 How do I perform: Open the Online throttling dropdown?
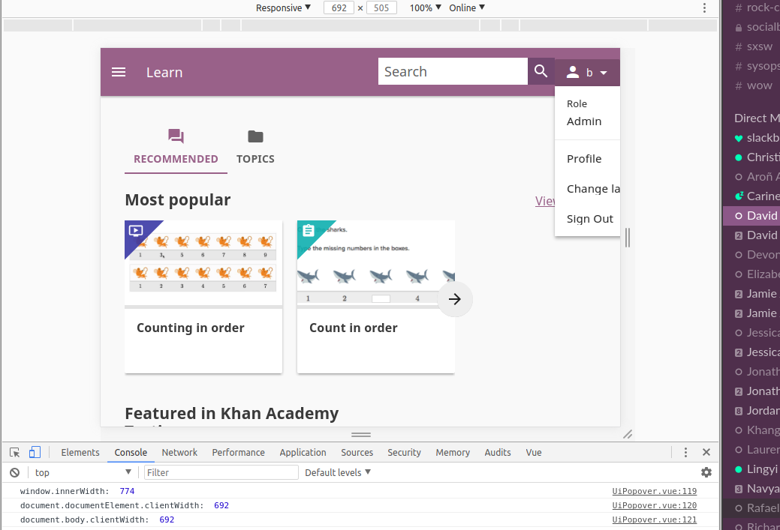pyautogui.click(x=465, y=7)
